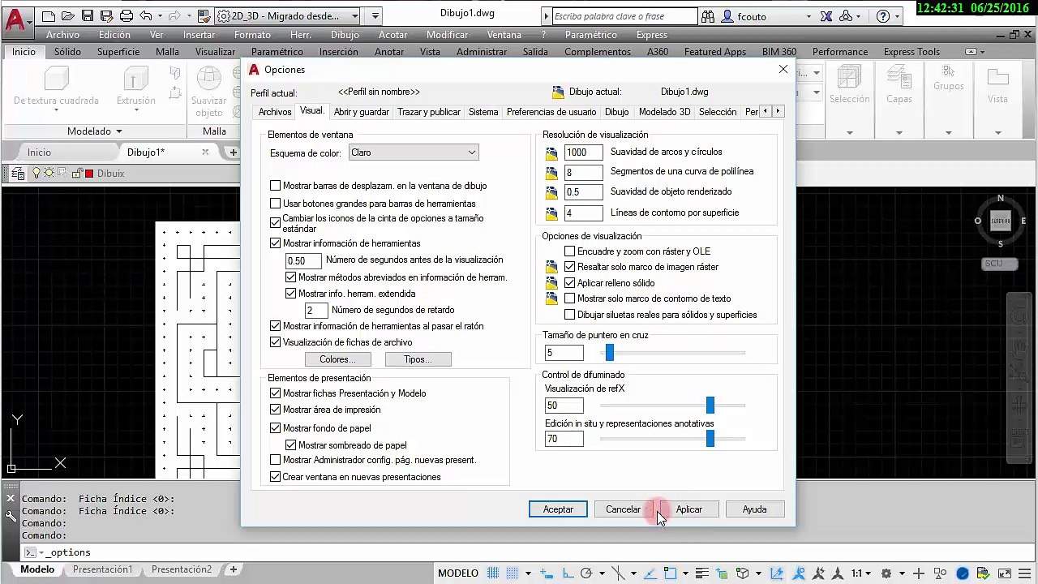Open Quick Access toolbar customize arrow

click(x=375, y=16)
